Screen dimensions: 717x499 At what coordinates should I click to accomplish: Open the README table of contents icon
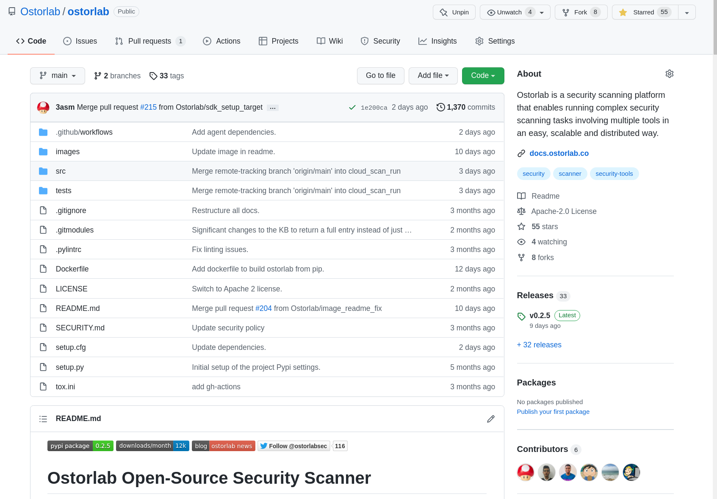[43, 419]
